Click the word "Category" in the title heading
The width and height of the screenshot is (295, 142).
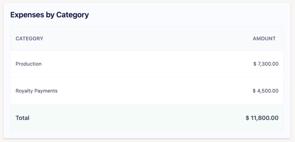[x=73, y=15]
